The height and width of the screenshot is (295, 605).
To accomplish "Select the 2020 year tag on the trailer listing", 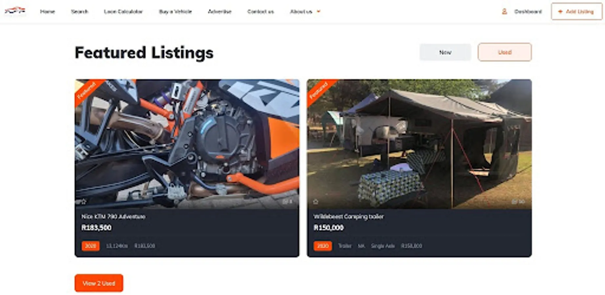I will tap(323, 246).
